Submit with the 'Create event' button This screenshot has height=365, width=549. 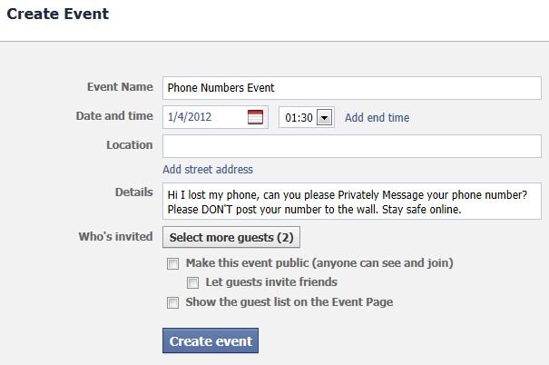pos(211,340)
